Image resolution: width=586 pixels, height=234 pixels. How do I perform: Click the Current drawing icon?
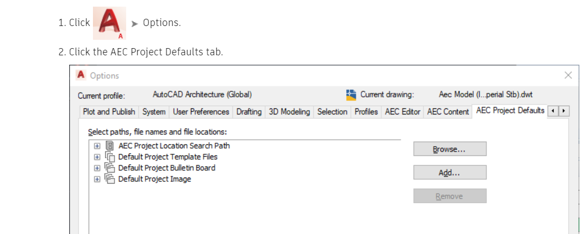(x=351, y=95)
